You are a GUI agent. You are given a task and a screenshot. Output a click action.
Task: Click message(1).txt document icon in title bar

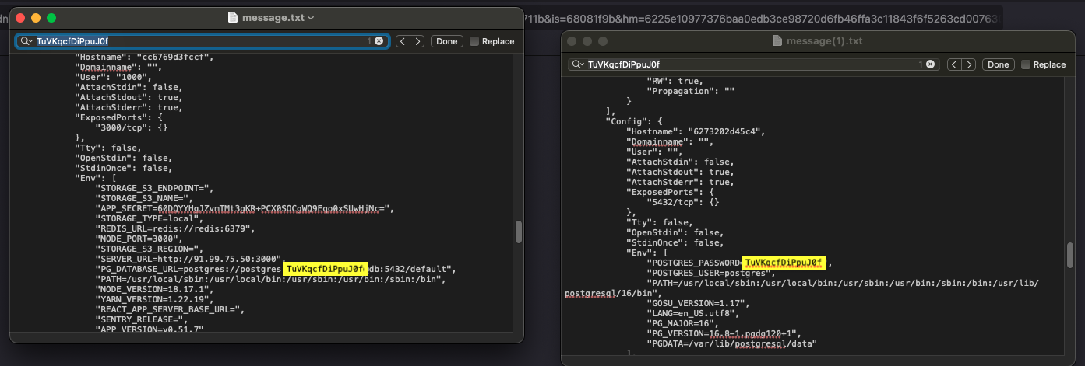(777, 40)
